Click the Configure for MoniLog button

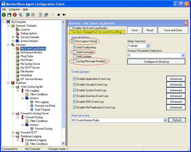156,62
